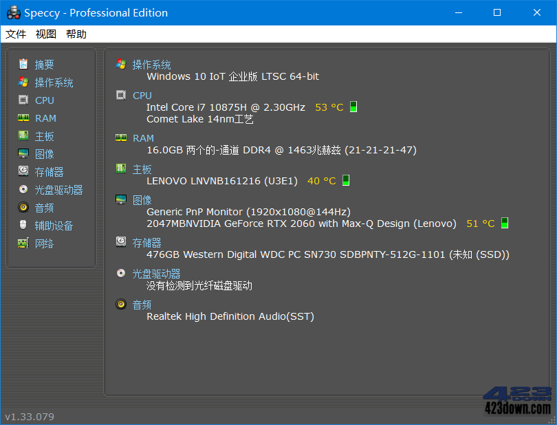Click the 主板 motherboard icon in sidebar
The width and height of the screenshot is (557, 425).
(x=23, y=136)
